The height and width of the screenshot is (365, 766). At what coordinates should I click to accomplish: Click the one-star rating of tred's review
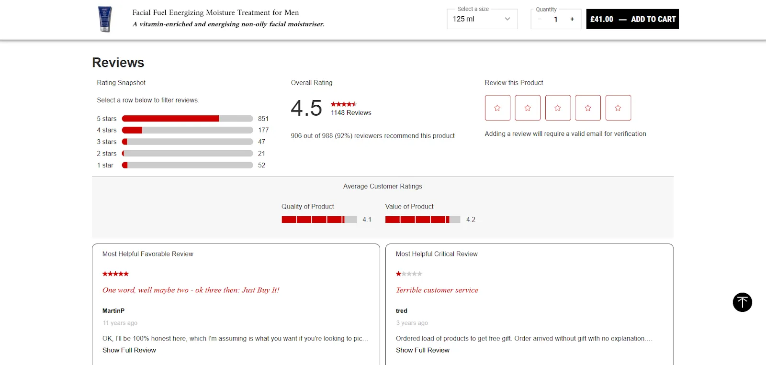click(409, 274)
